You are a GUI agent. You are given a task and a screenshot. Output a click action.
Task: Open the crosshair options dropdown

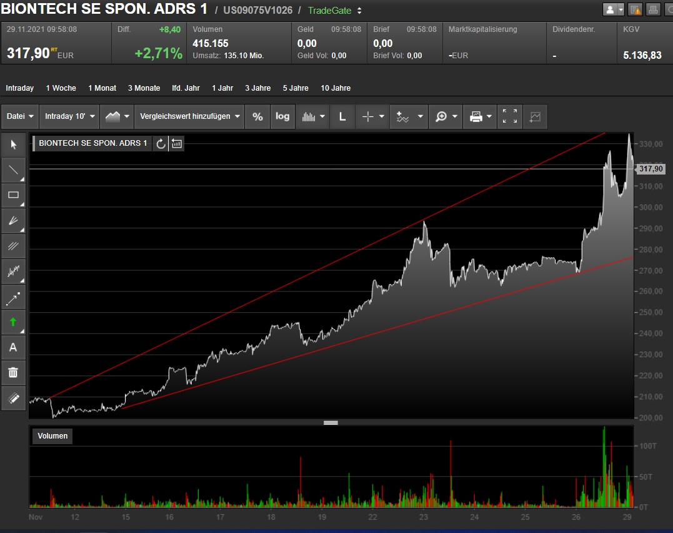tap(372, 116)
